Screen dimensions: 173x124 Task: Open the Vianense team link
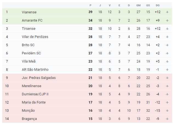click(x=29, y=12)
